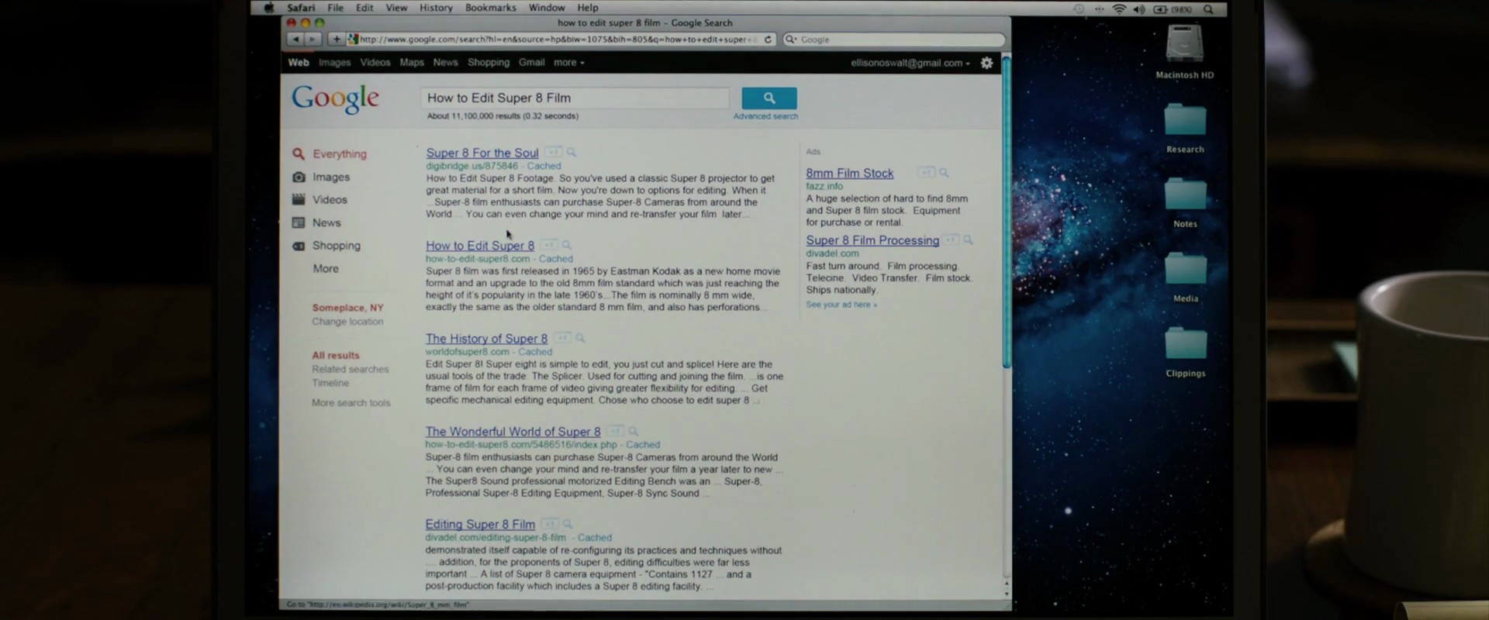1489x620 pixels.
Task: Select the Notes folder on desktop
Action: pos(1185,195)
